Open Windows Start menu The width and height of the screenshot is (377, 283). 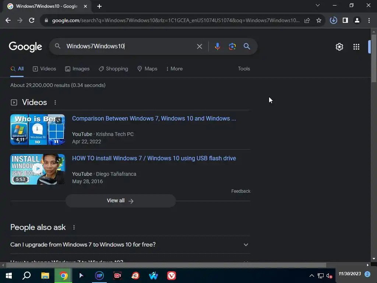(x=9, y=276)
